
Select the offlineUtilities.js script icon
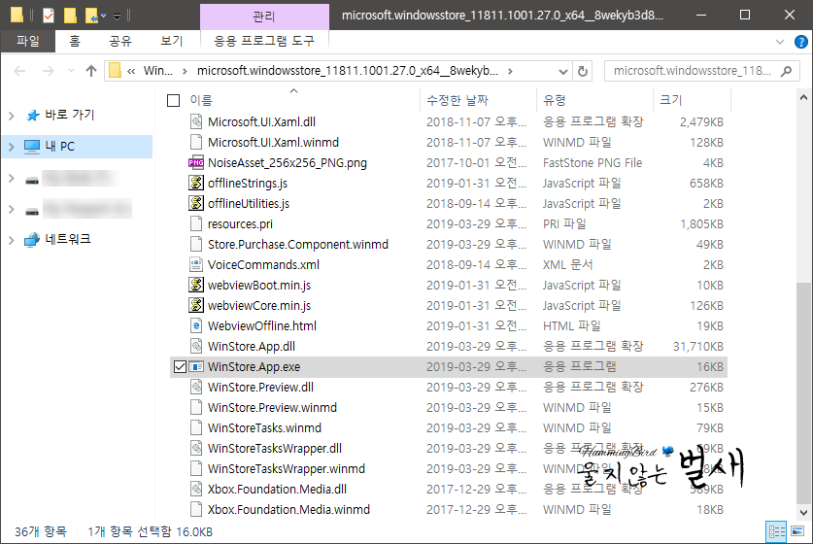196,203
